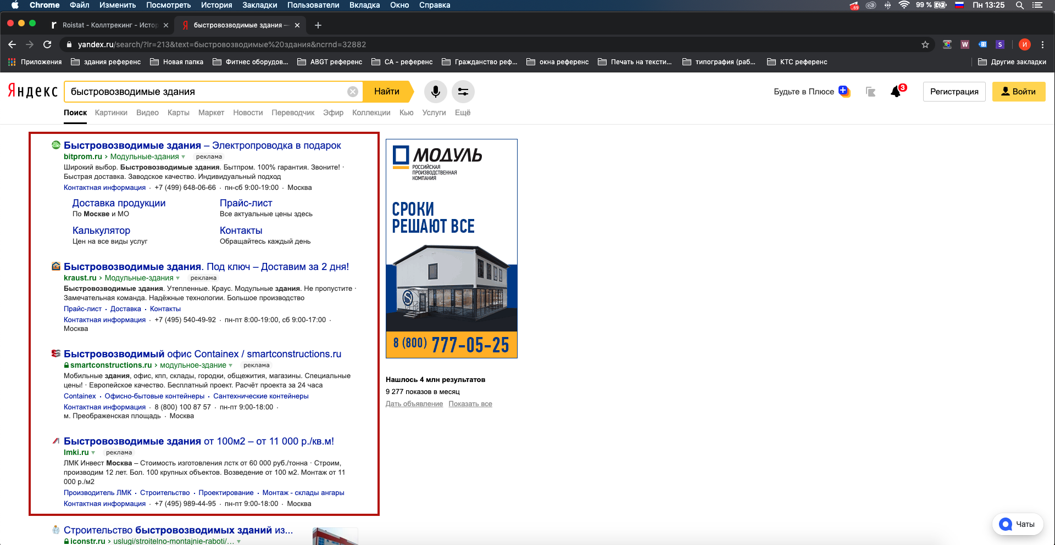Click the address bar URL
The image size is (1055, 545).
click(222, 44)
